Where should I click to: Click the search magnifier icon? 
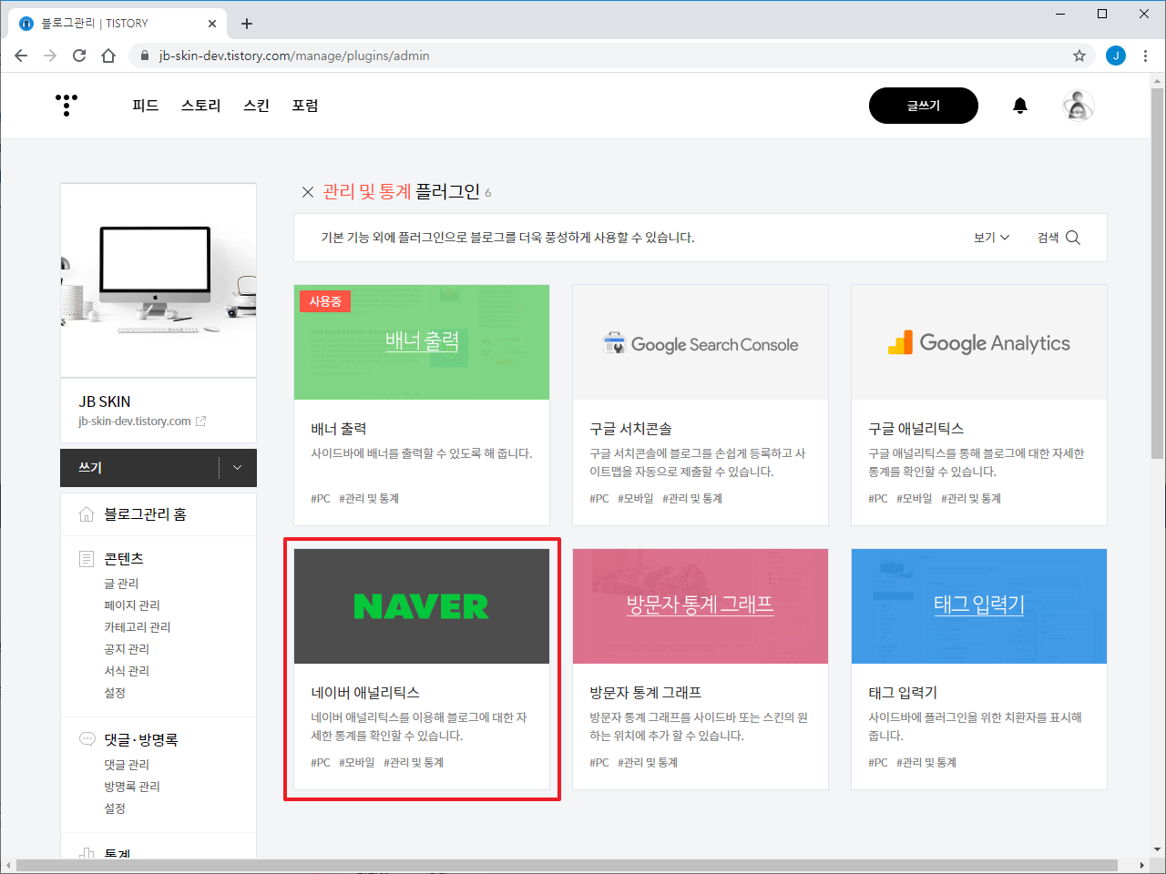click(x=1073, y=238)
